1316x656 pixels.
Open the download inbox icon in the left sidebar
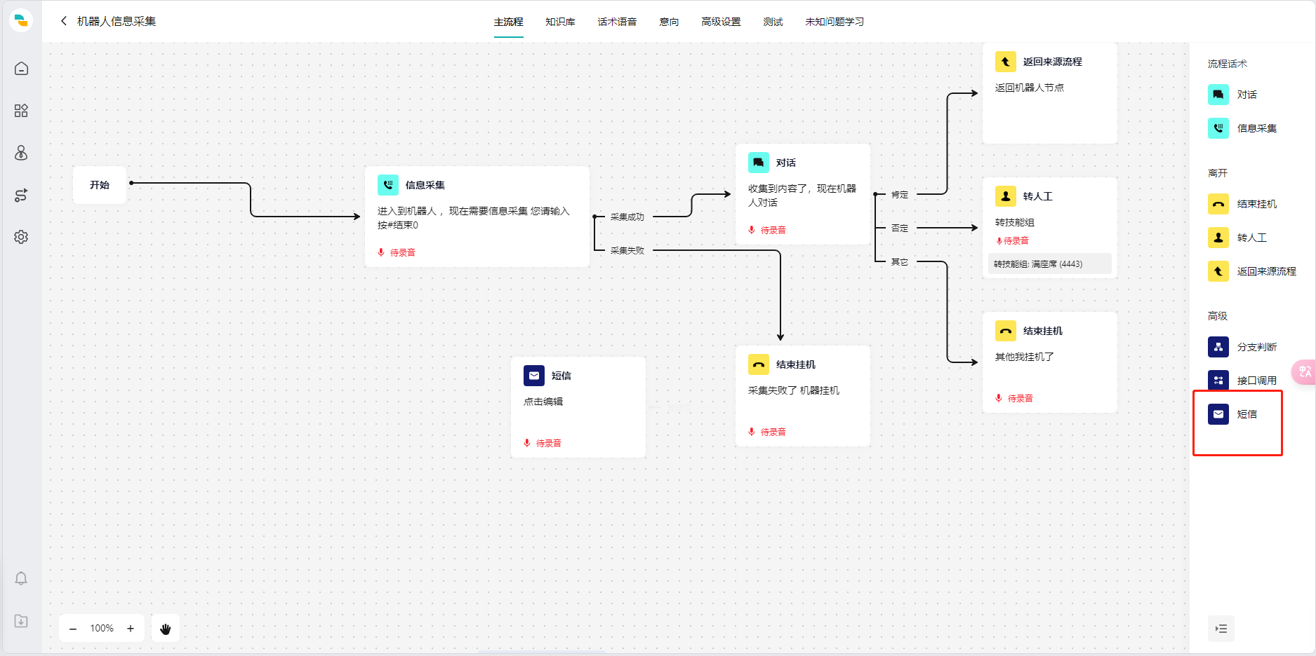(21, 621)
